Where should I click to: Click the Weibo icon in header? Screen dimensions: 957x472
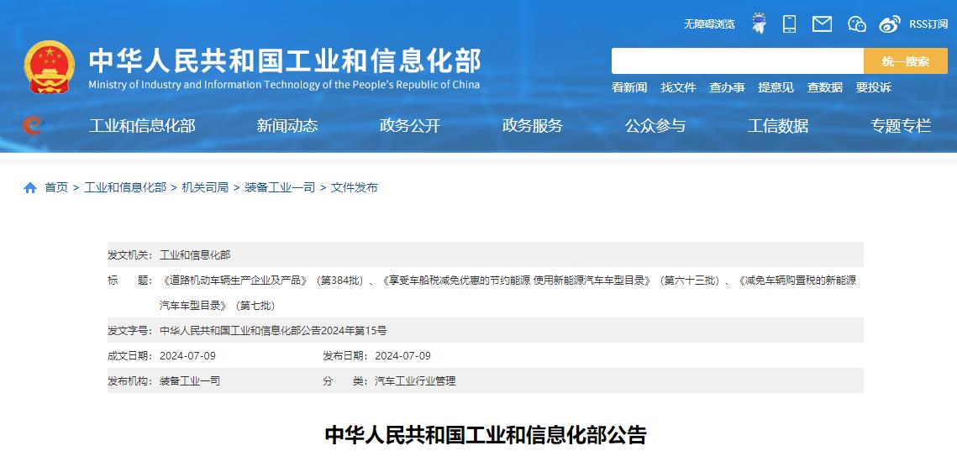(889, 24)
